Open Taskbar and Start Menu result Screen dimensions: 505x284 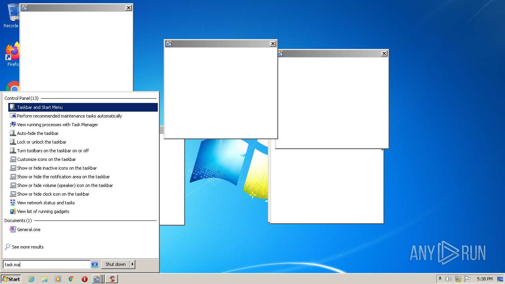click(83, 107)
